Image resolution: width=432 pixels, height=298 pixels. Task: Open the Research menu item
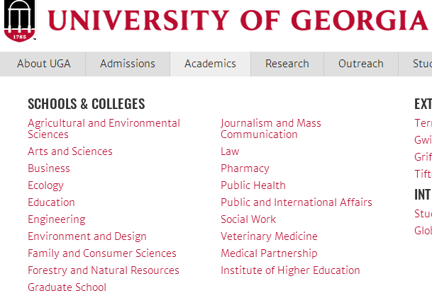[287, 64]
